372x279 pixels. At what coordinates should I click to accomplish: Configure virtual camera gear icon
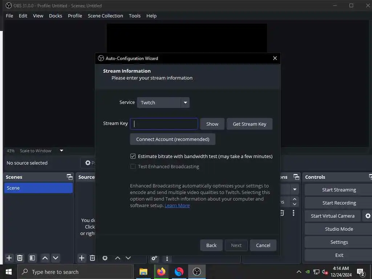tap(368, 216)
